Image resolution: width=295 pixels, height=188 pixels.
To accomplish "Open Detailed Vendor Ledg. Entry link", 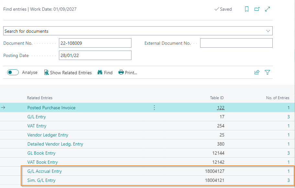I will click(x=55, y=144).
